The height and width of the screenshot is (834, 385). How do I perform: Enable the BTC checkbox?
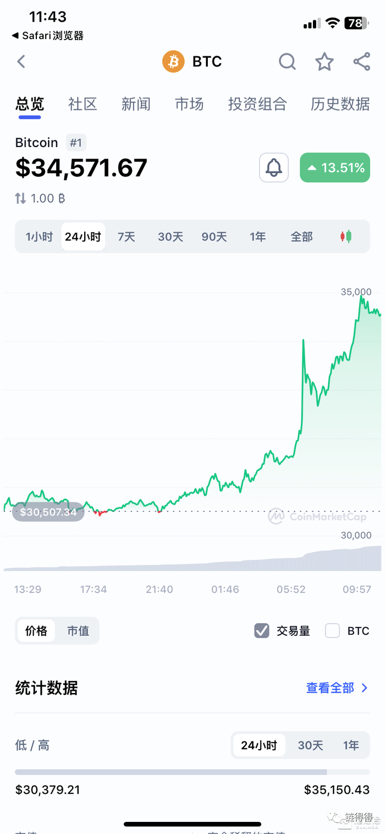tap(332, 631)
